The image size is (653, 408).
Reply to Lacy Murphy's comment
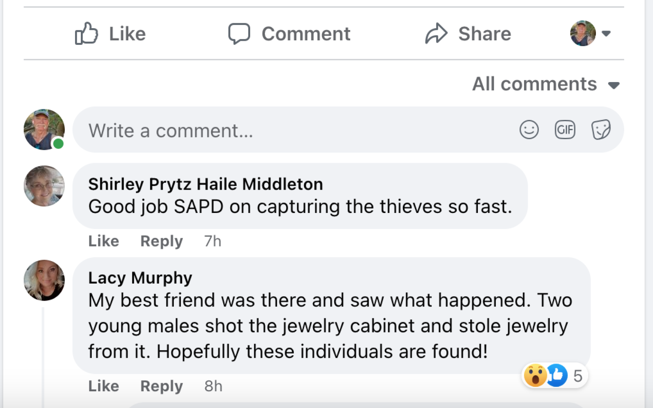click(x=161, y=386)
